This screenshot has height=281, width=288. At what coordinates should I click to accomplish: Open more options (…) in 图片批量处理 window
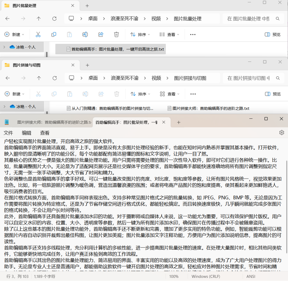click(x=193, y=35)
